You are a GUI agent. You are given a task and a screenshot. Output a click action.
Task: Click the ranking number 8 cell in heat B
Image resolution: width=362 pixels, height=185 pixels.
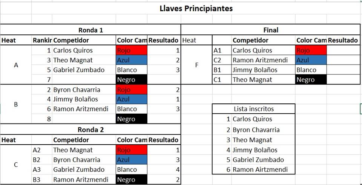42,119
